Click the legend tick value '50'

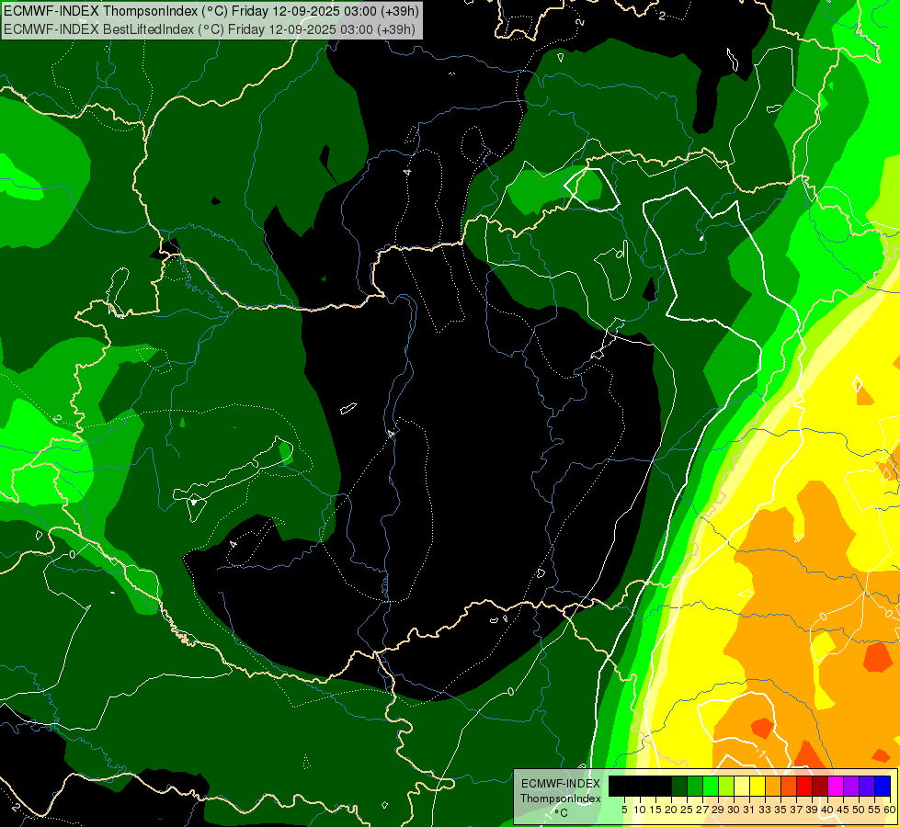(x=859, y=810)
